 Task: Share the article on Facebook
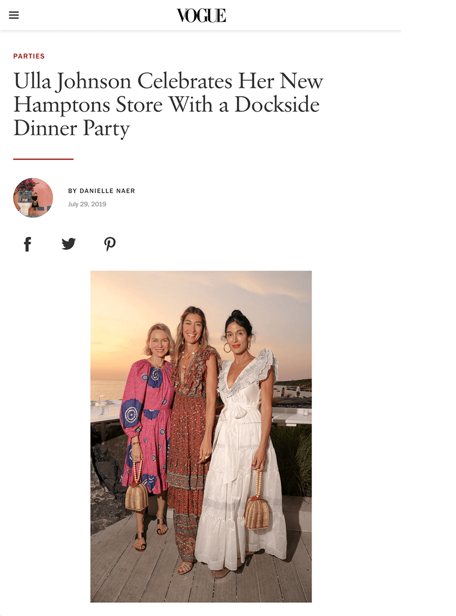[28, 244]
